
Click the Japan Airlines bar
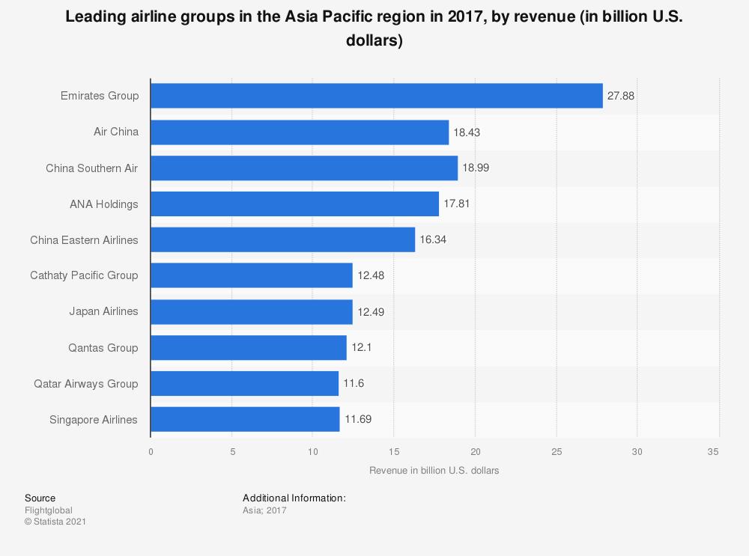pos(251,311)
